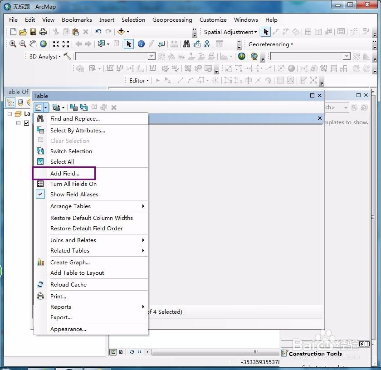Click Turn All Fields On menu entry
The width and height of the screenshot is (381, 370).
[x=73, y=184]
